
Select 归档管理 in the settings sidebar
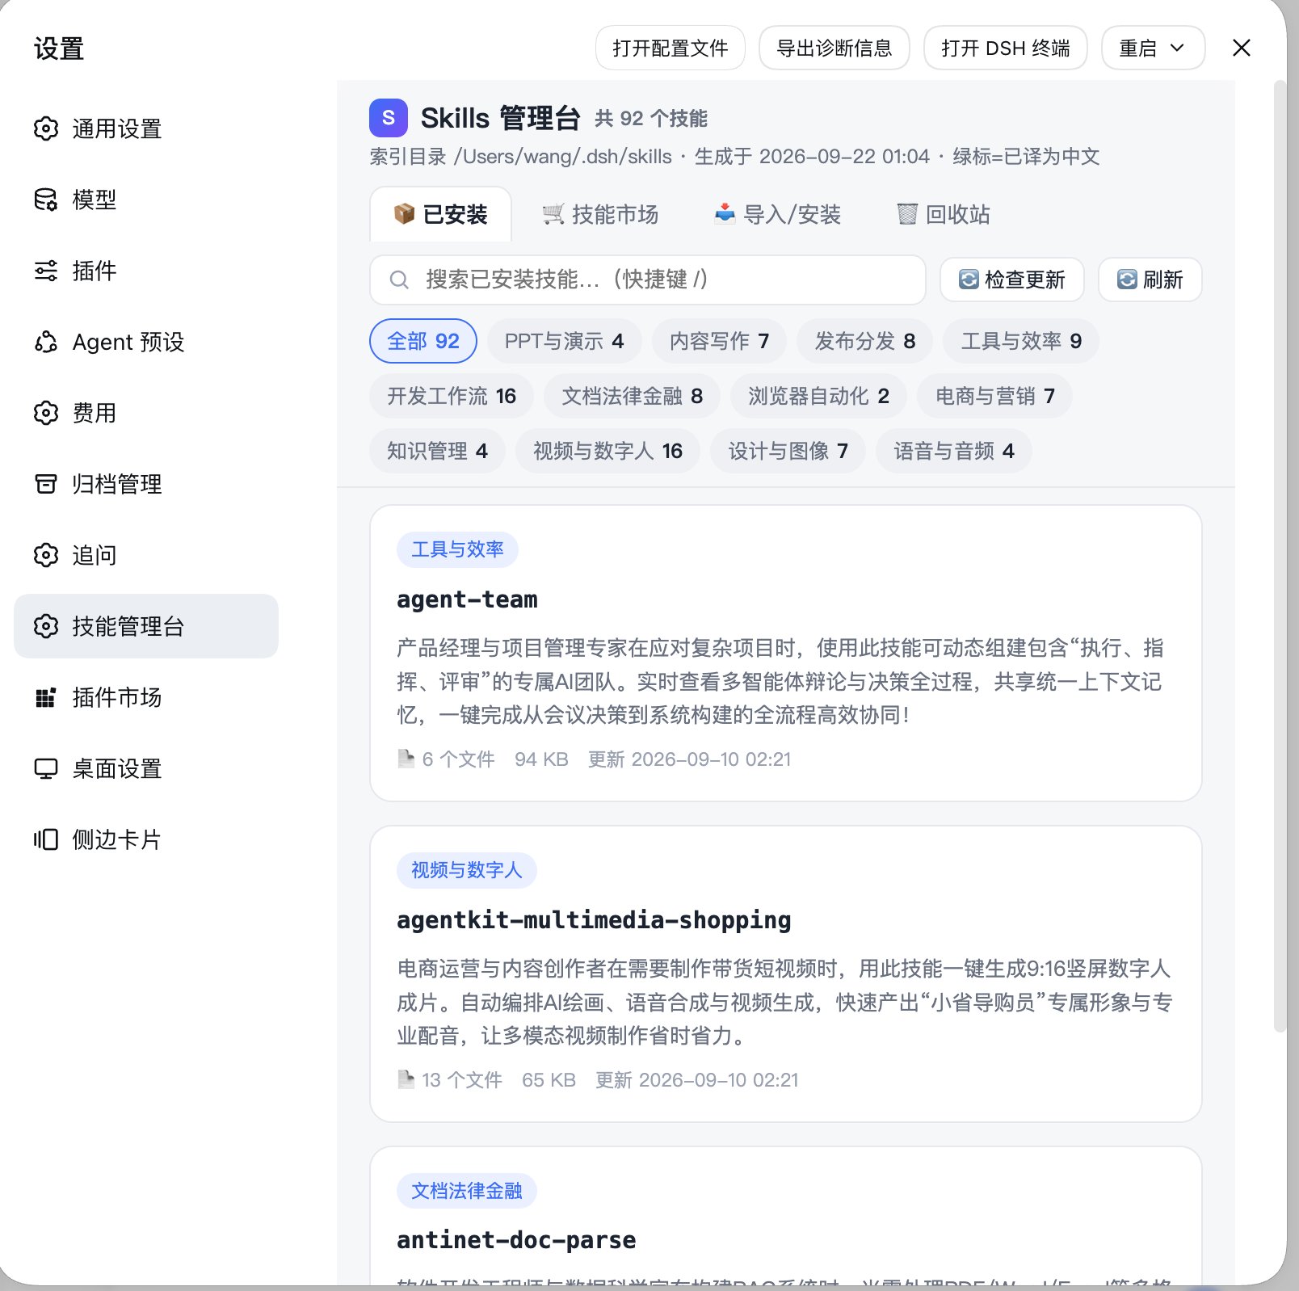(x=146, y=484)
